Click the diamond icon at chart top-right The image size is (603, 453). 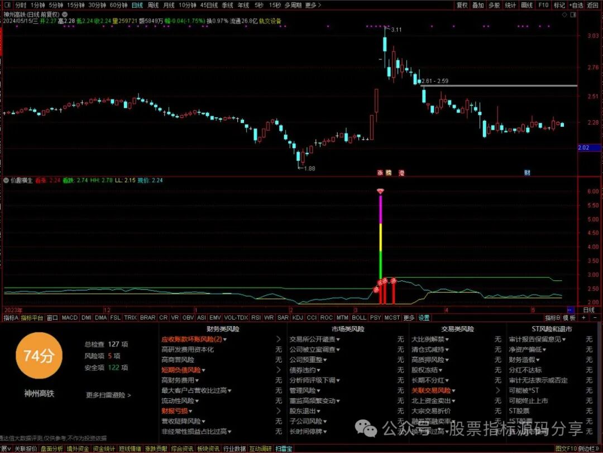click(x=564, y=15)
